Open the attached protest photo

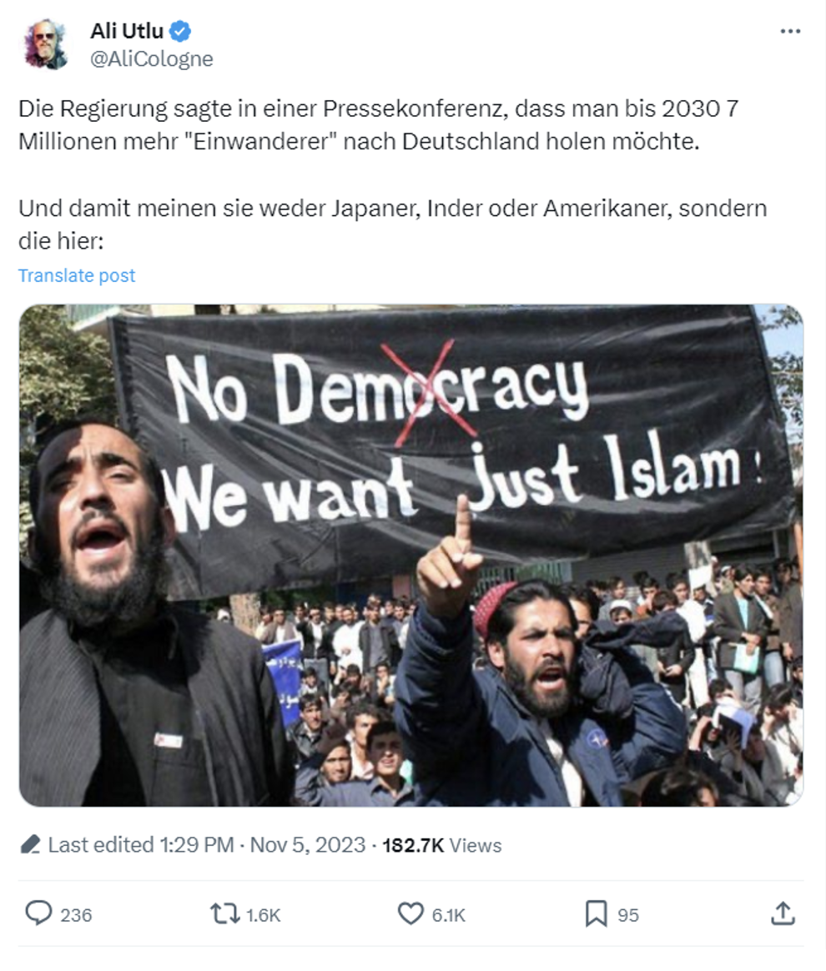point(411,555)
